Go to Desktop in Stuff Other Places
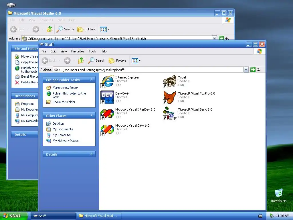Screen dimensions: 293x220 pyautogui.click(x=58, y=123)
